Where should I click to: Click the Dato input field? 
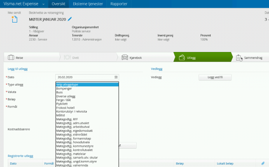(x=87, y=77)
